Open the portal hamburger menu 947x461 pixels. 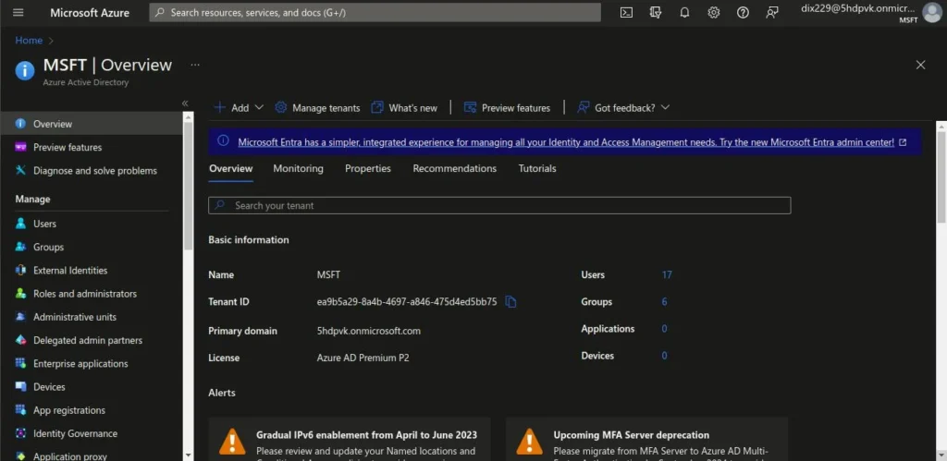click(18, 13)
